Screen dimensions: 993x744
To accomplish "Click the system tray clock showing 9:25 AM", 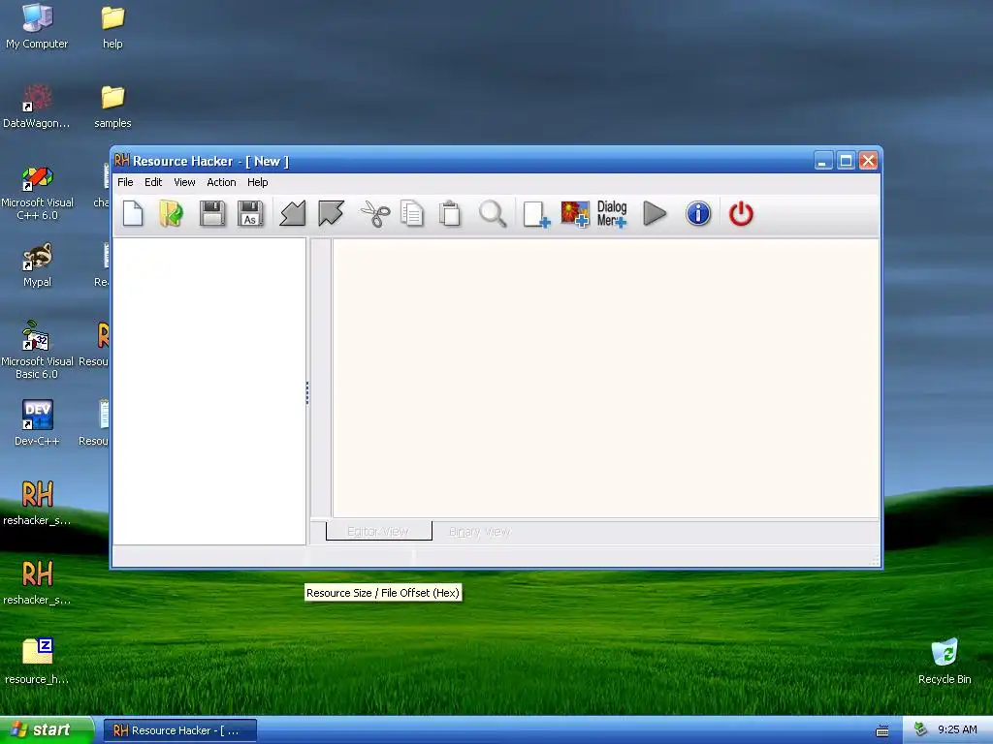I will click(957, 730).
